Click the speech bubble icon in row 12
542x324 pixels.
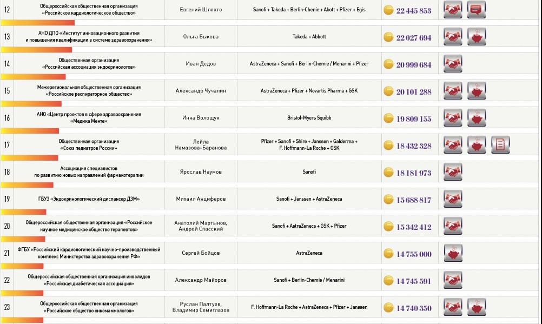477,10
